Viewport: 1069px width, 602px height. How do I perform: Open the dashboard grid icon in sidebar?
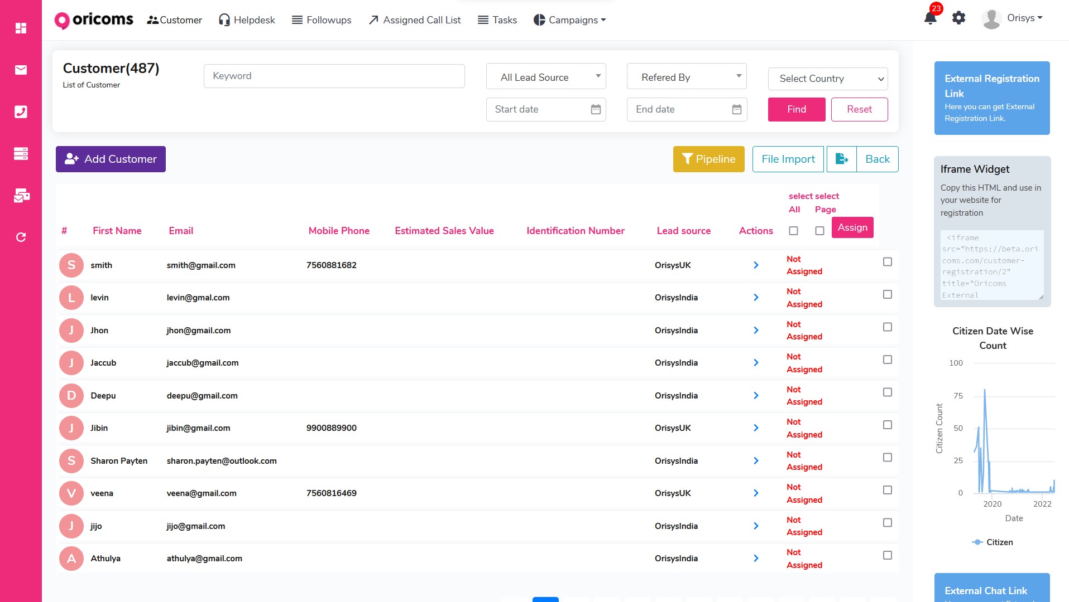(21, 28)
